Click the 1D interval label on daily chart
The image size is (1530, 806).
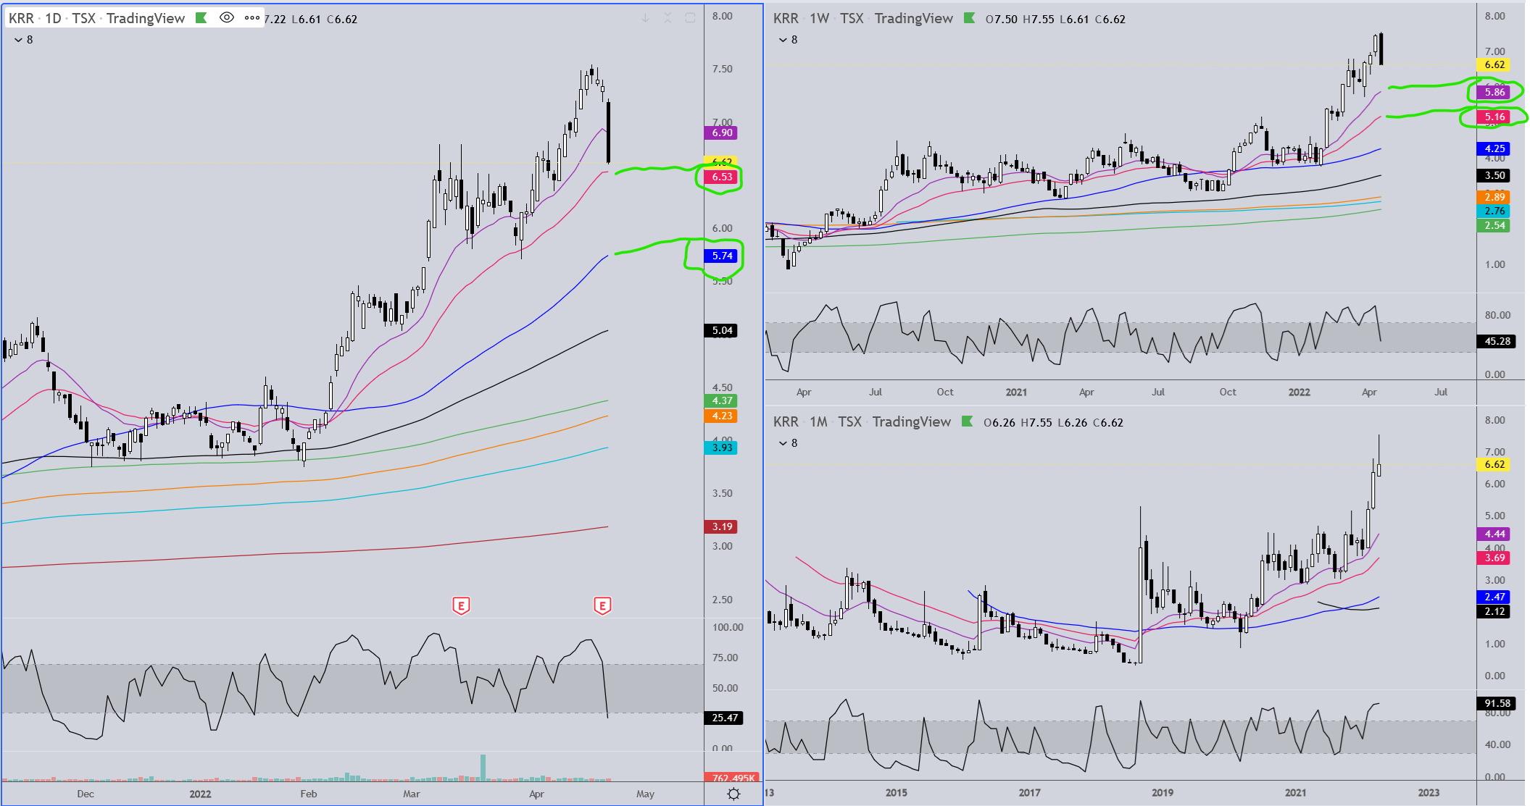[53, 18]
